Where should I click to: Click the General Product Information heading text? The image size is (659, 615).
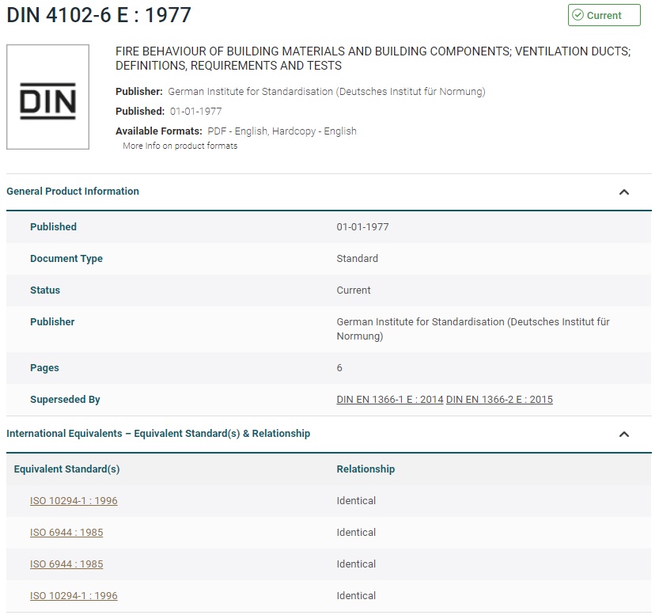(73, 192)
